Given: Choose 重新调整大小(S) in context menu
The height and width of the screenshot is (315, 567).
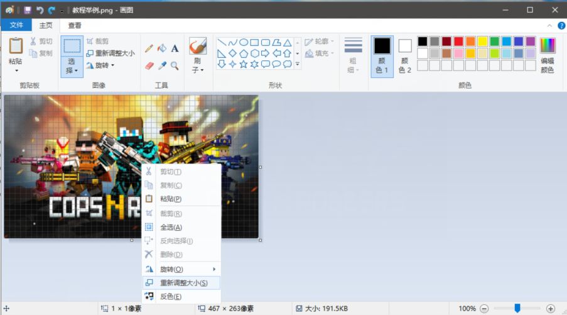Looking at the screenshot, I should 181,283.
